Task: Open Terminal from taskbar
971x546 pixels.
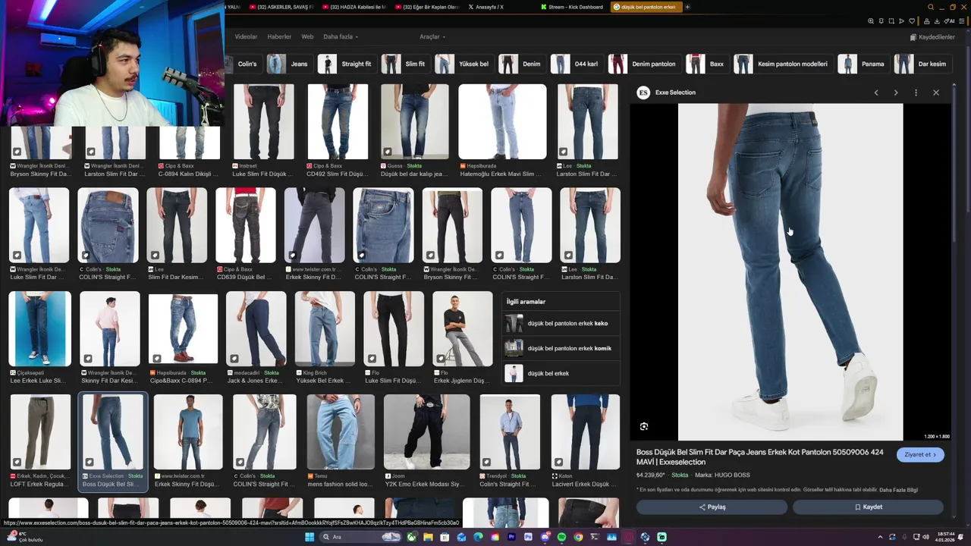Action: [x=595, y=537]
